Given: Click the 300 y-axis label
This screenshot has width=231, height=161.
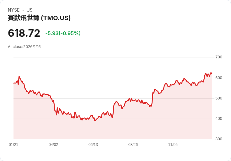Looking at the screenshot, I should tap(219, 139).
